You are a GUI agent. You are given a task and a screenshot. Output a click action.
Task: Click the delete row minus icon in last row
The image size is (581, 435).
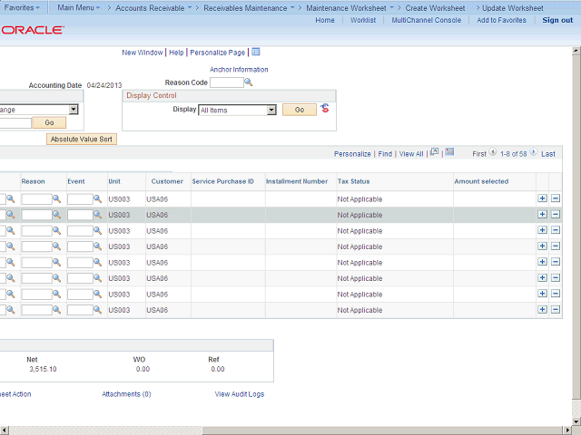556,310
